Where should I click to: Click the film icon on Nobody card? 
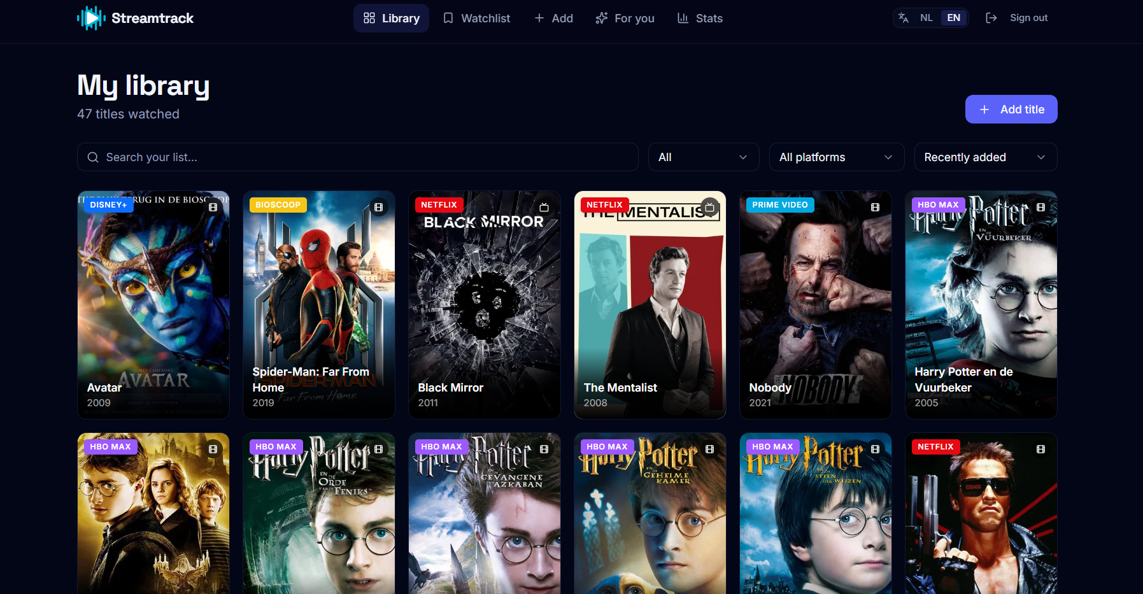876,207
